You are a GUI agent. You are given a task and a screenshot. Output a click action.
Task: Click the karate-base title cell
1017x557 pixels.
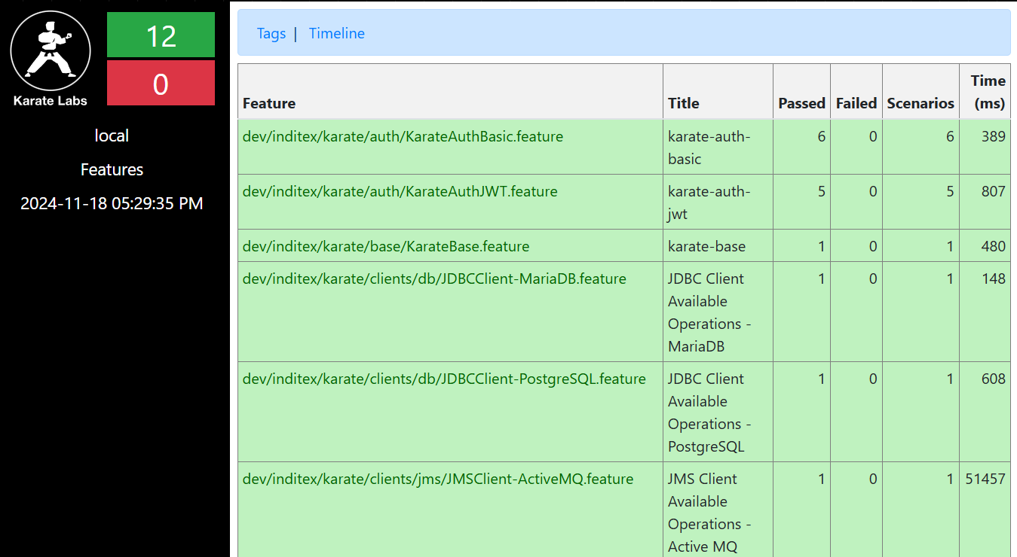click(x=718, y=246)
